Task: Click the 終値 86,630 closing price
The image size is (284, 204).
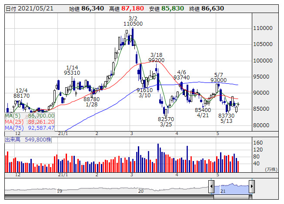Action: [207, 9]
